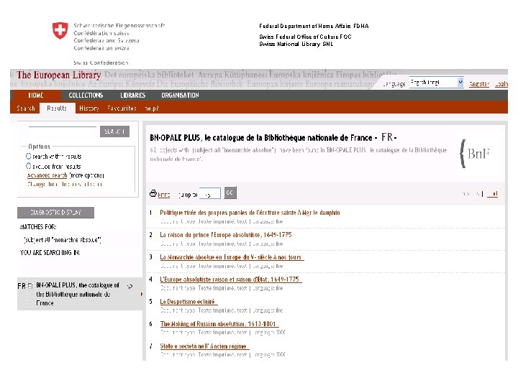Click the change-collections link under Advanced search
The image size is (518, 388).
point(65,184)
